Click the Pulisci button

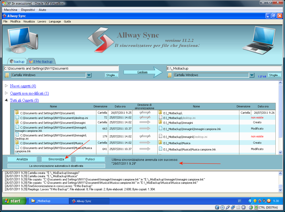[90, 159]
